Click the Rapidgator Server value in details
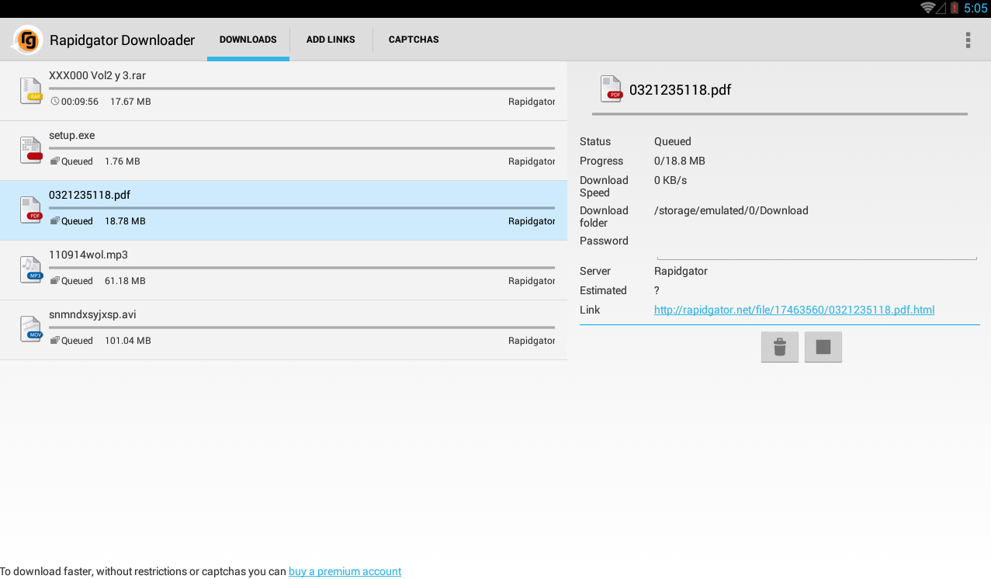 (681, 271)
